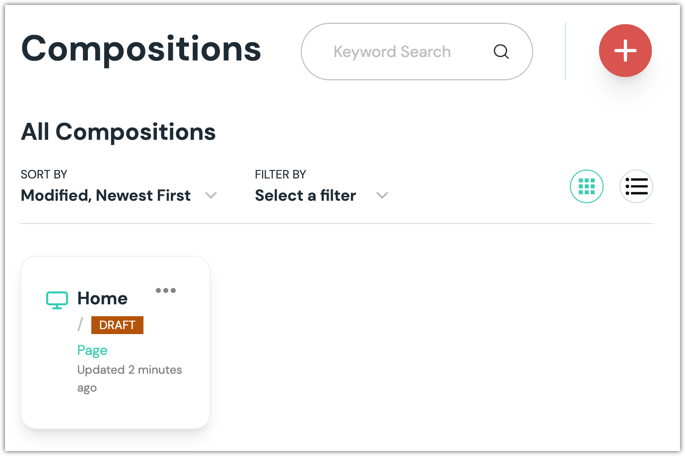Viewport: 685px width, 456px height.
Task: Click the orange DRAFT status badge
Action: tap(117, 325)
